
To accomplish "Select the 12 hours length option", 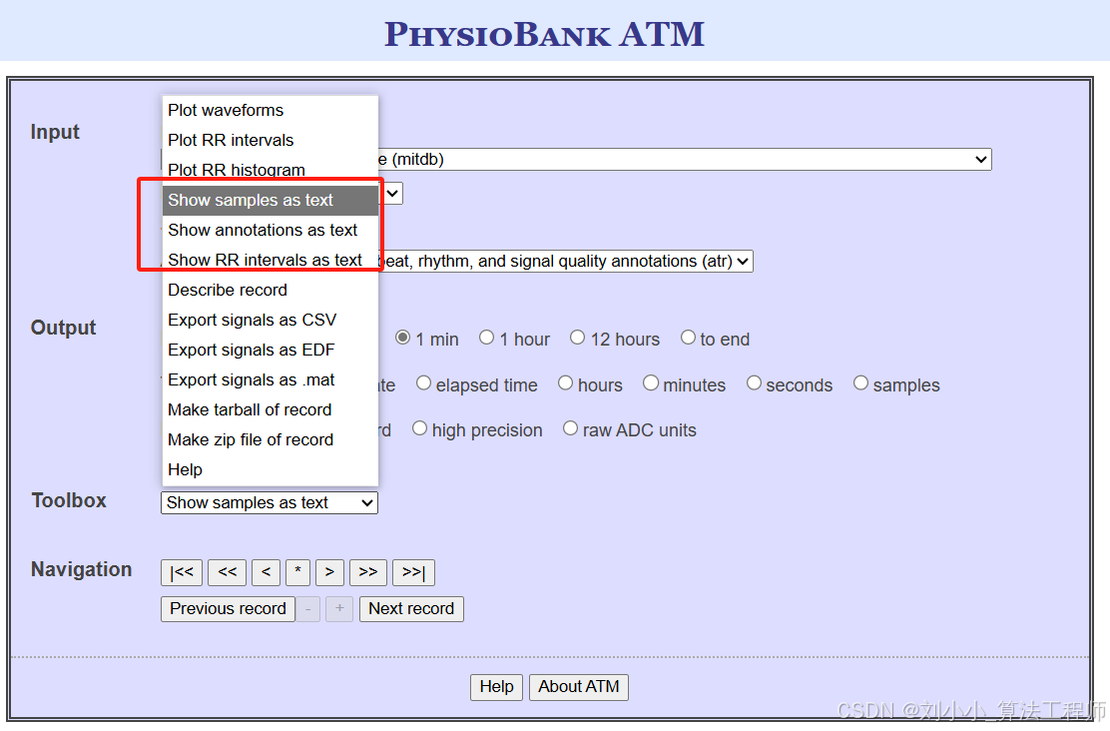I will pos(578,338).
